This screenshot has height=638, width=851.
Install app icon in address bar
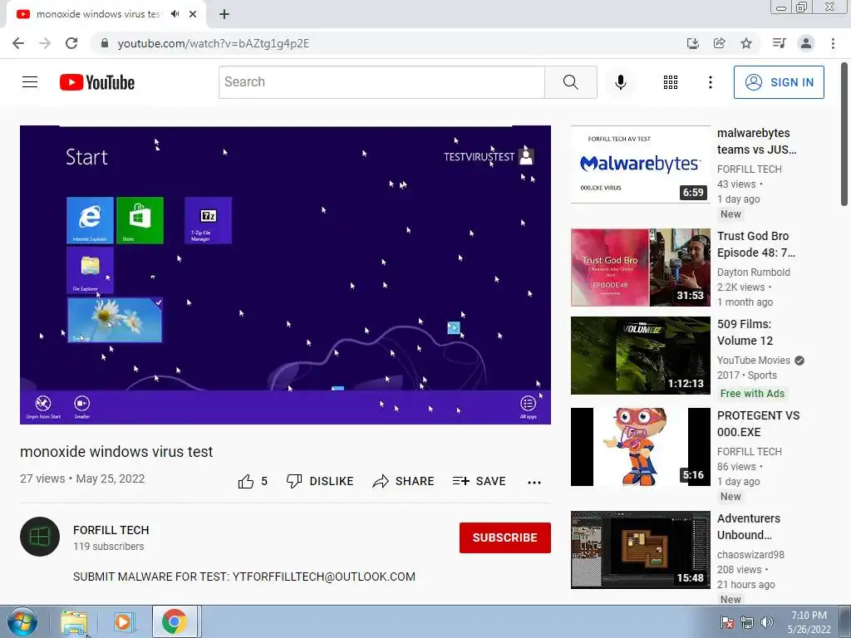click(x=692, y=43)
